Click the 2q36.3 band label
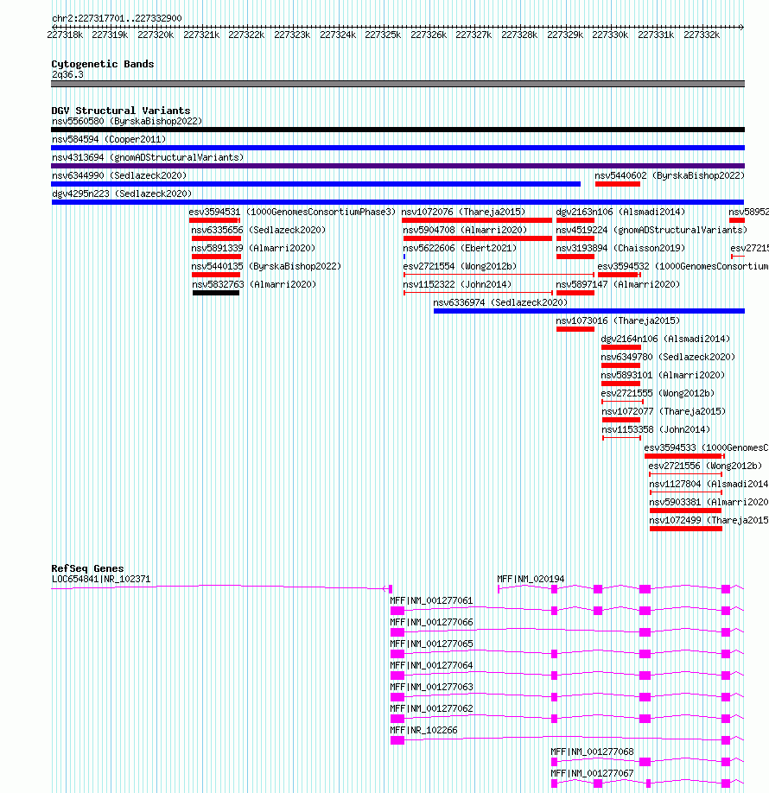Screen dimensions: 769x793 click(67, 75)
